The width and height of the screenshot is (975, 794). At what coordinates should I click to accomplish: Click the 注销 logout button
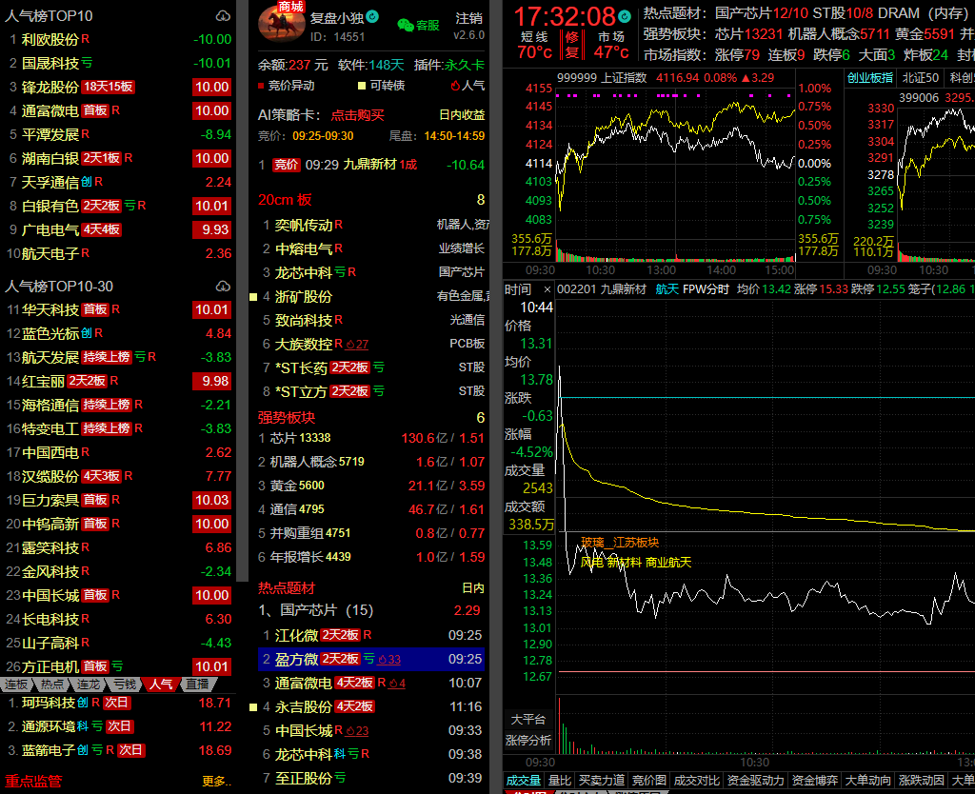(x=468, y=18)
